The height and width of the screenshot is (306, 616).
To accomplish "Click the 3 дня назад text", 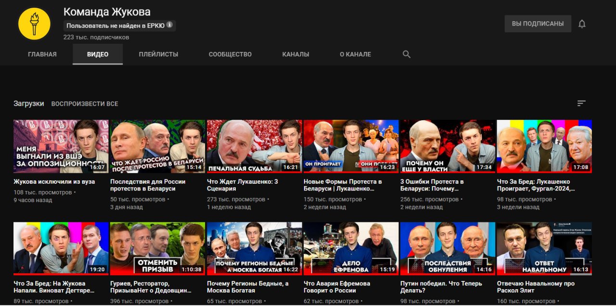I will tap(127, 207).
